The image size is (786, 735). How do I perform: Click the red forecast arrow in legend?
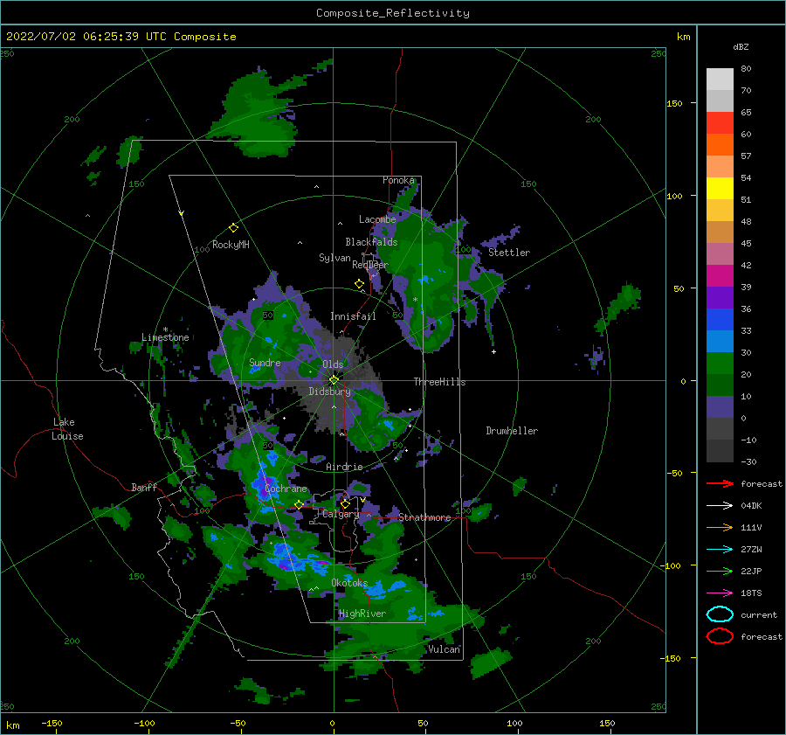[720, 483]
